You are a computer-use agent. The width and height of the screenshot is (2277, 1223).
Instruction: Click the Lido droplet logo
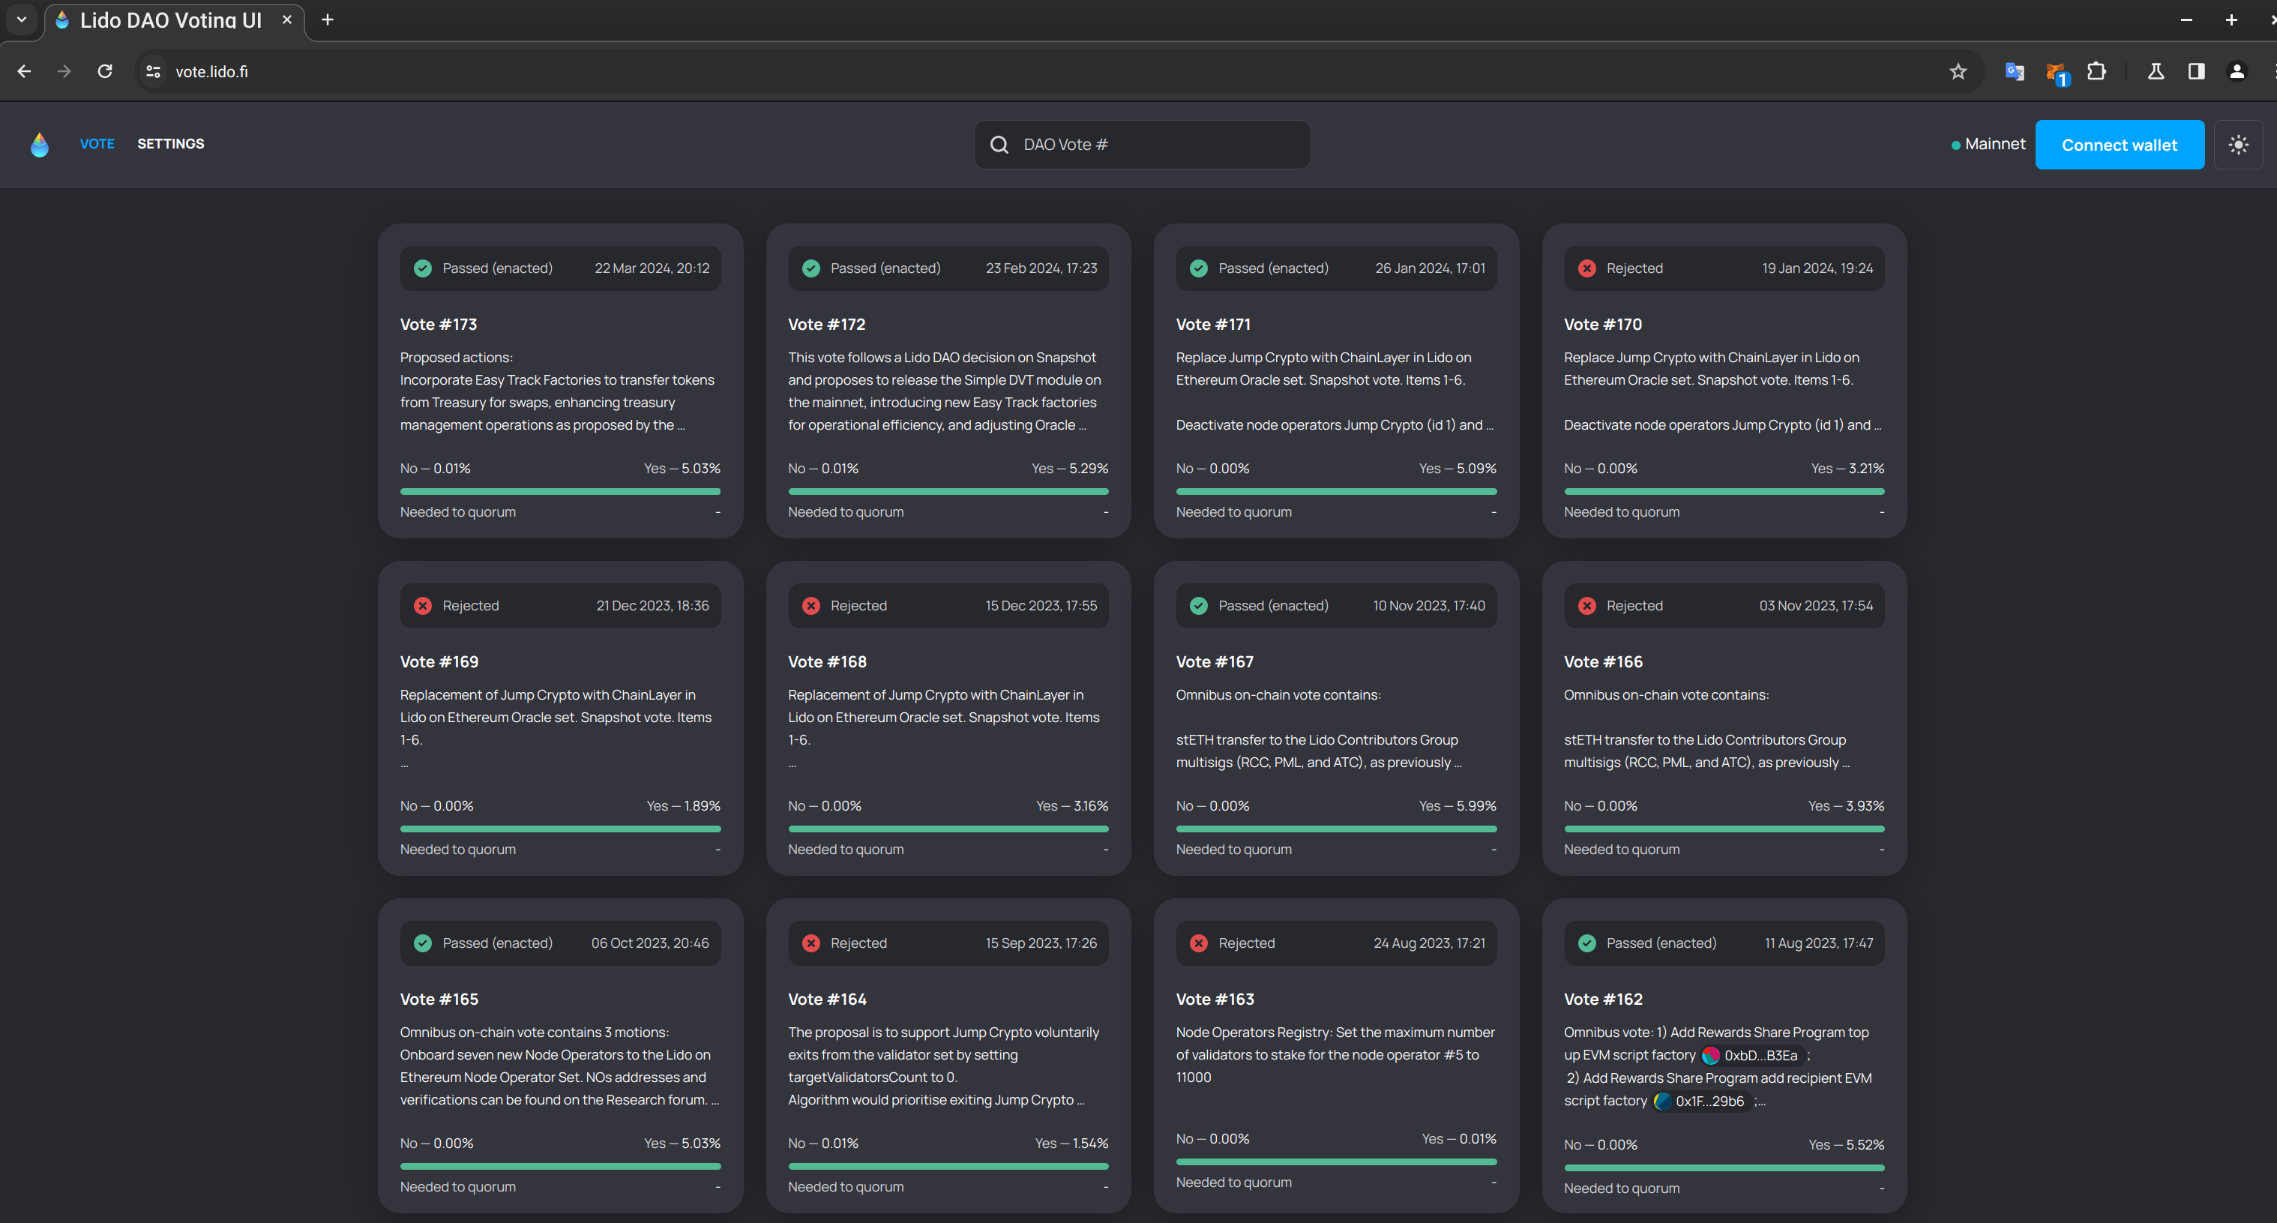point(40,144)
